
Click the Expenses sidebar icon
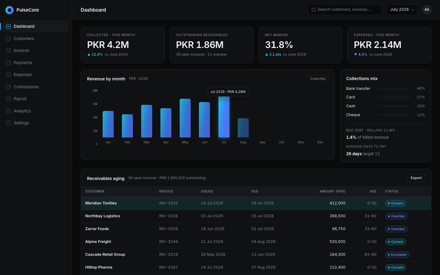tap(9, 75)
